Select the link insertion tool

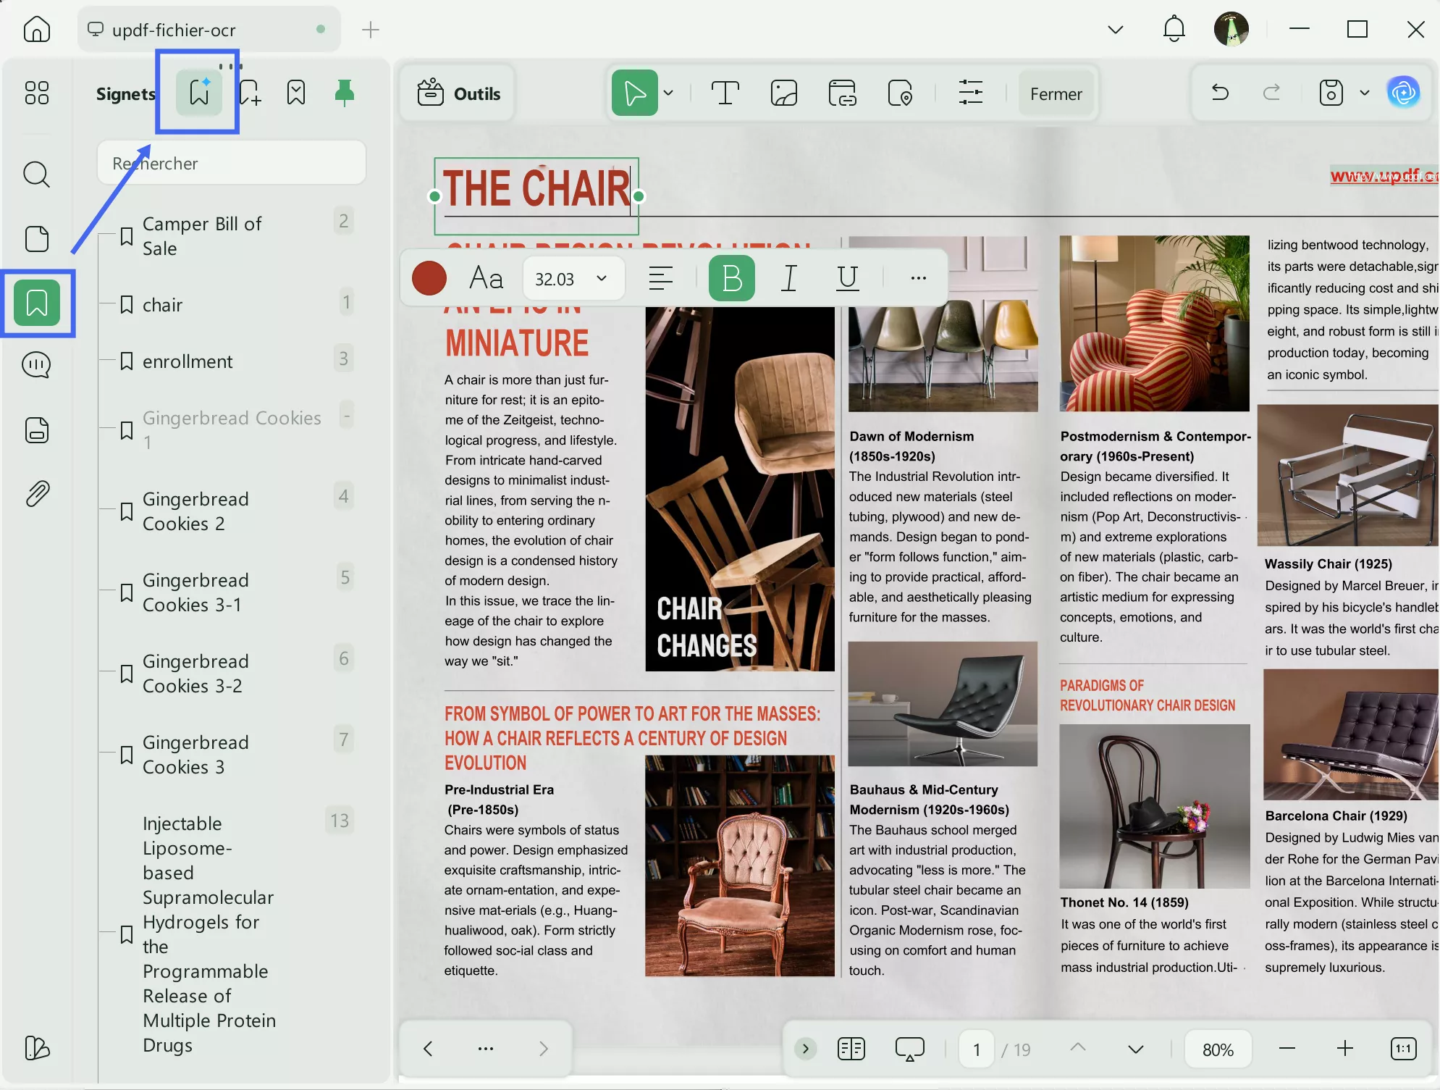842,93
